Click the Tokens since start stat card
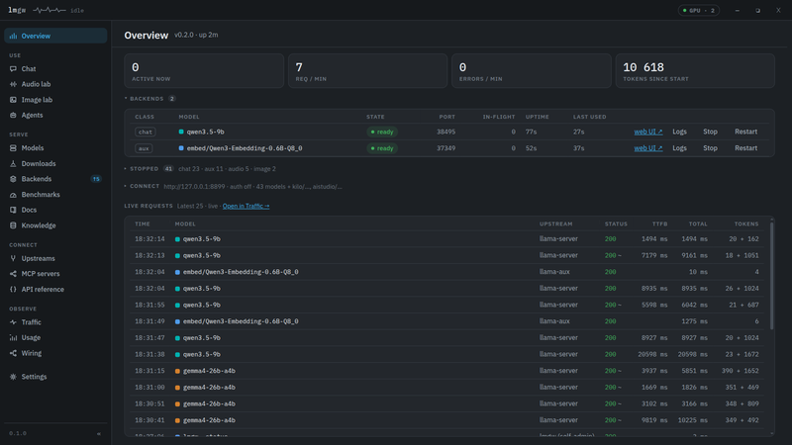 pyautogui.click(x=695, y=71)
